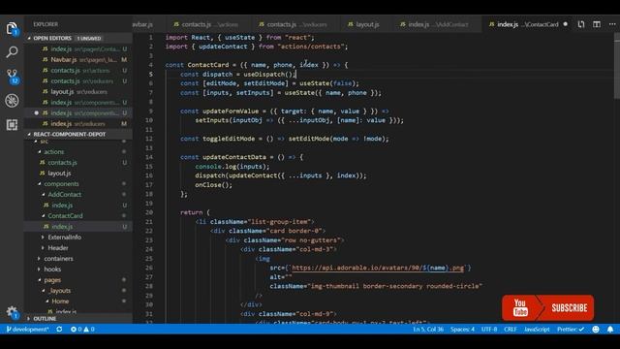Open layout.js in open editors list
Image resolution: width=620 pixels, height=349 pixels.
tap(77, 92)
